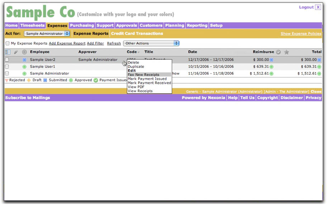The height and width of the screenshot is (205, 327).
Task: Choose Edit from the context menu
Action: 132,70
